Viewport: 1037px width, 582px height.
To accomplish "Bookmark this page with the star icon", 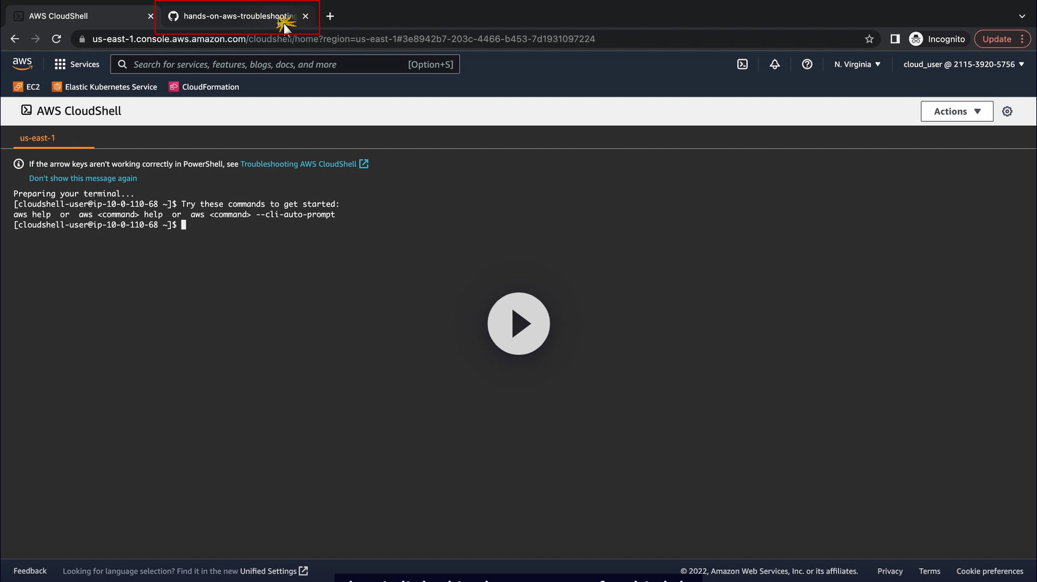I will (869, 39).
